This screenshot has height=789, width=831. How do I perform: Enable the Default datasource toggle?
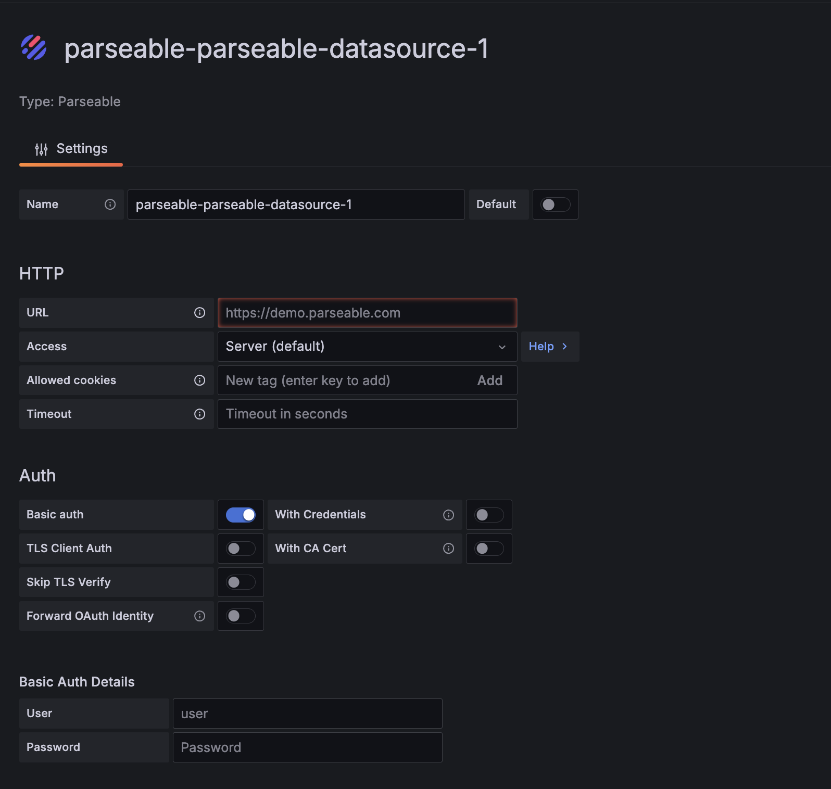coord(555,205)
